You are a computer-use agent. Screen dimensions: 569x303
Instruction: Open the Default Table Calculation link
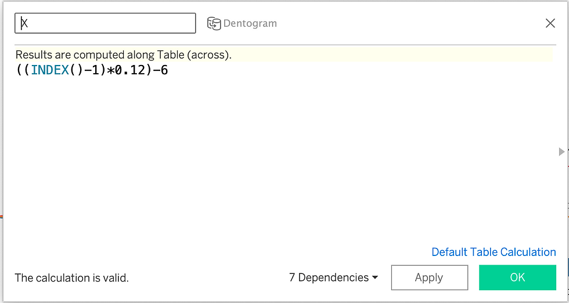(494, 252)
